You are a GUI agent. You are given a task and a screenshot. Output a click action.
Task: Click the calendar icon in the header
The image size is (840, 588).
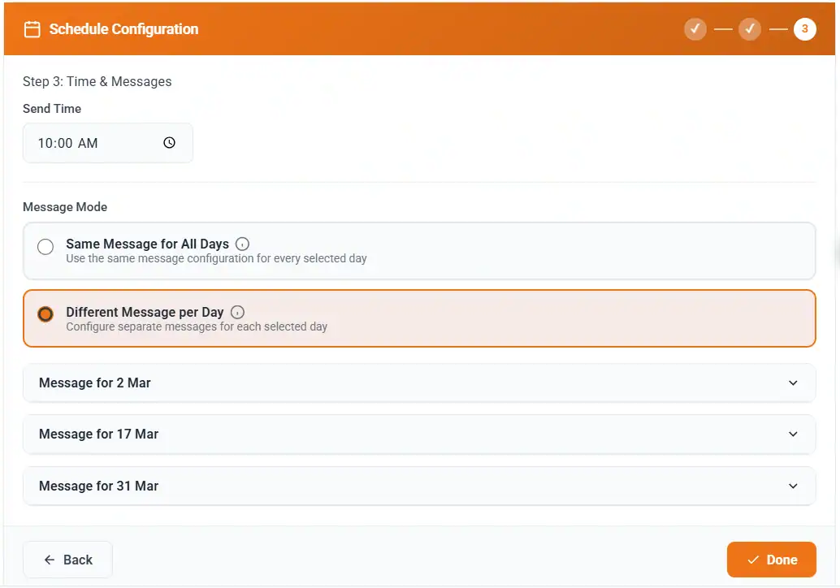(32, 28)
